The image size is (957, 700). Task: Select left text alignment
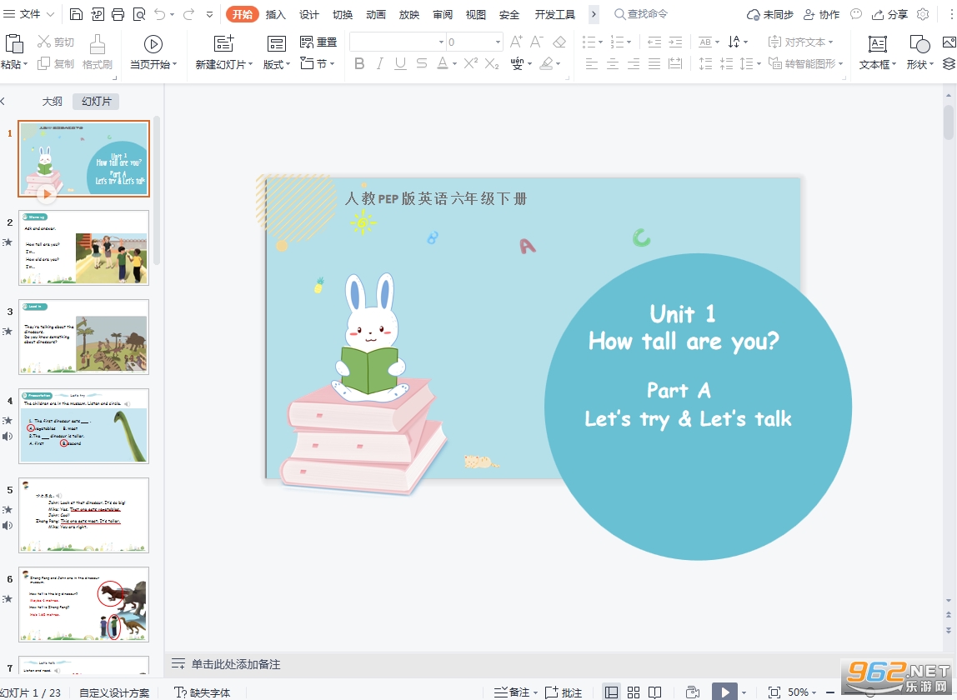(x=591, y=63)
